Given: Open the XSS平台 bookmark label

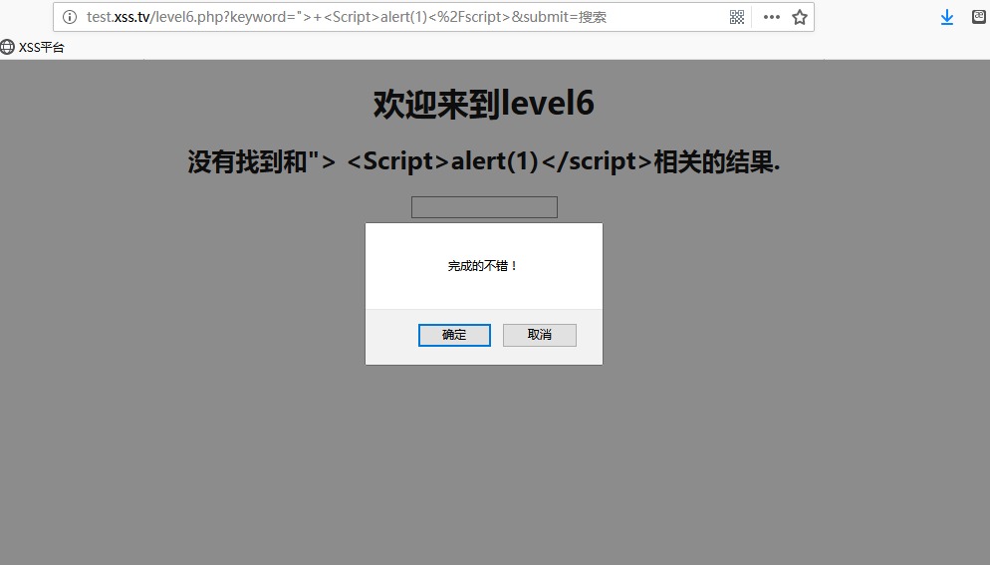Looking at the screenshot, I should (x=41, y=47).
